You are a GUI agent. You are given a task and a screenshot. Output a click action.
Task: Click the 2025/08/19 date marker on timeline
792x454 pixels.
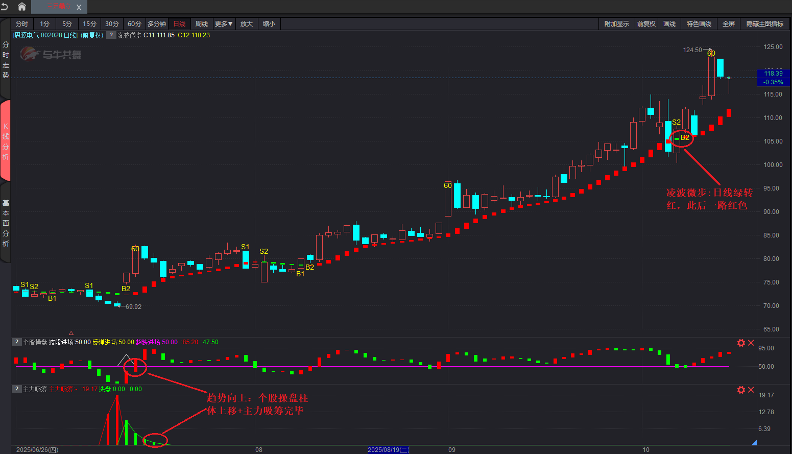pos(389,450)
